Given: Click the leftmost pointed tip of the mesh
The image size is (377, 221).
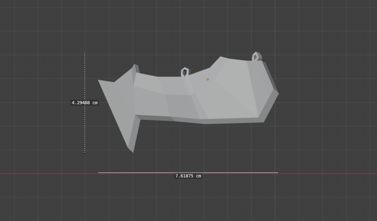Looking at the screenshot, I should coord(99,80).
